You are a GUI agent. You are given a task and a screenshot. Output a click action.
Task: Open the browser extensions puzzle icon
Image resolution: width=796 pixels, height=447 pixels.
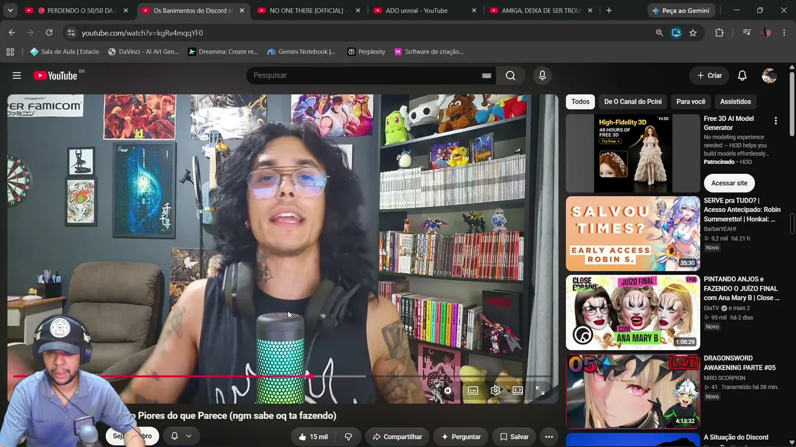pyautogui.click(x=720, y=33)
